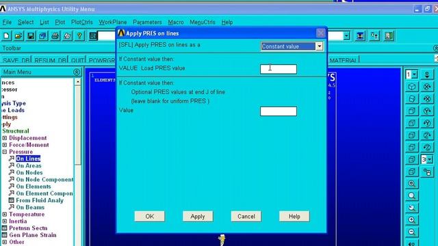Rotate model about positive X axis icon

[x=427, y=87]
